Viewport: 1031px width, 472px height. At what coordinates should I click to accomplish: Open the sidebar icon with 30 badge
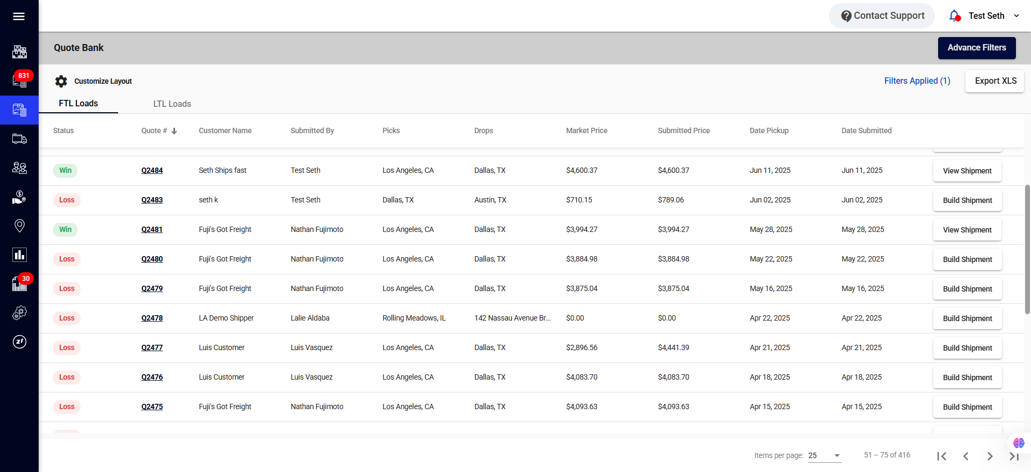[19, 284]
